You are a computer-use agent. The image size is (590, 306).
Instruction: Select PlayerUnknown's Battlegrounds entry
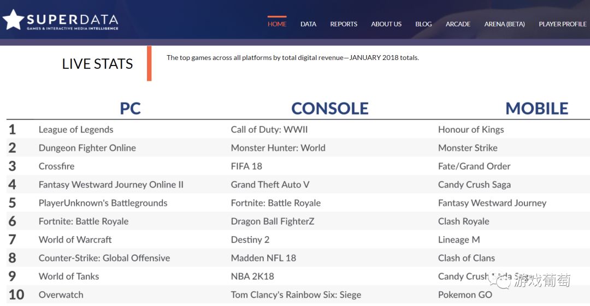103,203
